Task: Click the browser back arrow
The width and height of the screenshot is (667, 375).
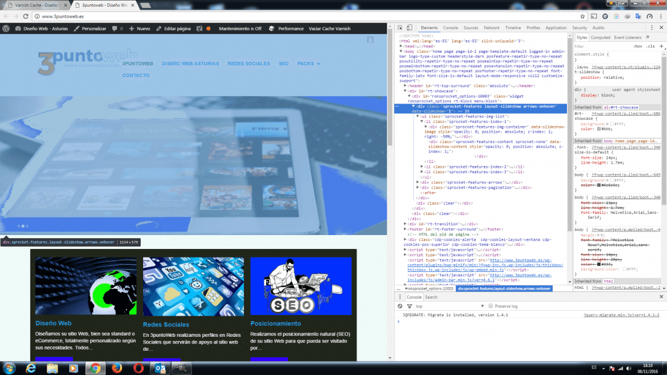Action: tap(6, 16)
